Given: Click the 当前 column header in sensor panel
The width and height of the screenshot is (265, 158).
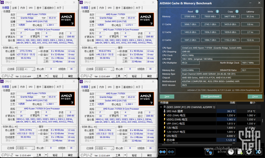Looking at the screenshot, I should tap(227, 103).
